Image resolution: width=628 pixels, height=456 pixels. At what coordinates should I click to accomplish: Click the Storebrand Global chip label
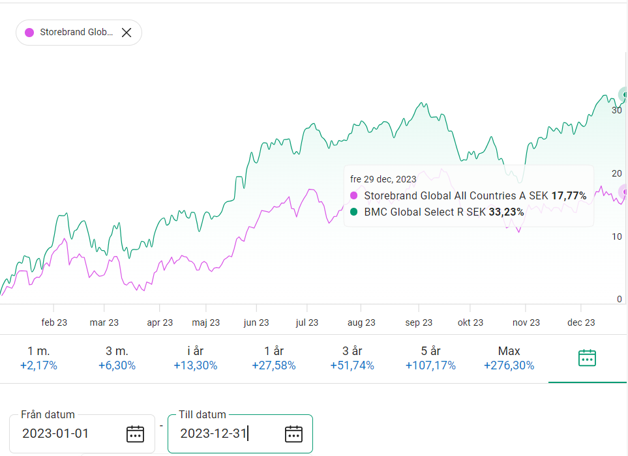click(x=76, y=33)
